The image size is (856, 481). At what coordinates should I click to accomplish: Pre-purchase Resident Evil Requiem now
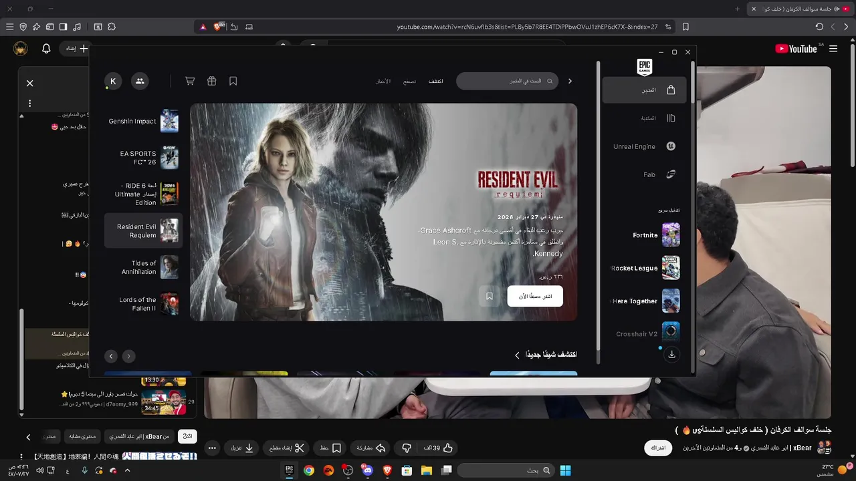click(x=535, y=296)
